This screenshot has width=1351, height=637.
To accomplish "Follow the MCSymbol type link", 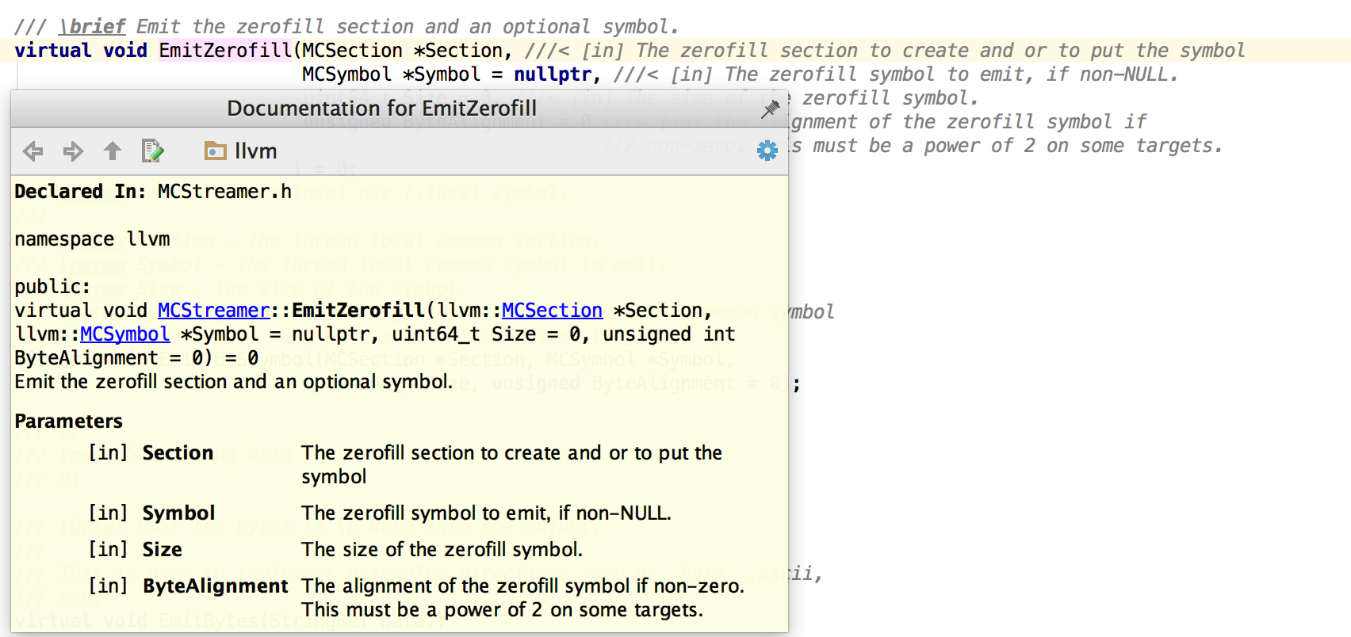I will point(124,334).
